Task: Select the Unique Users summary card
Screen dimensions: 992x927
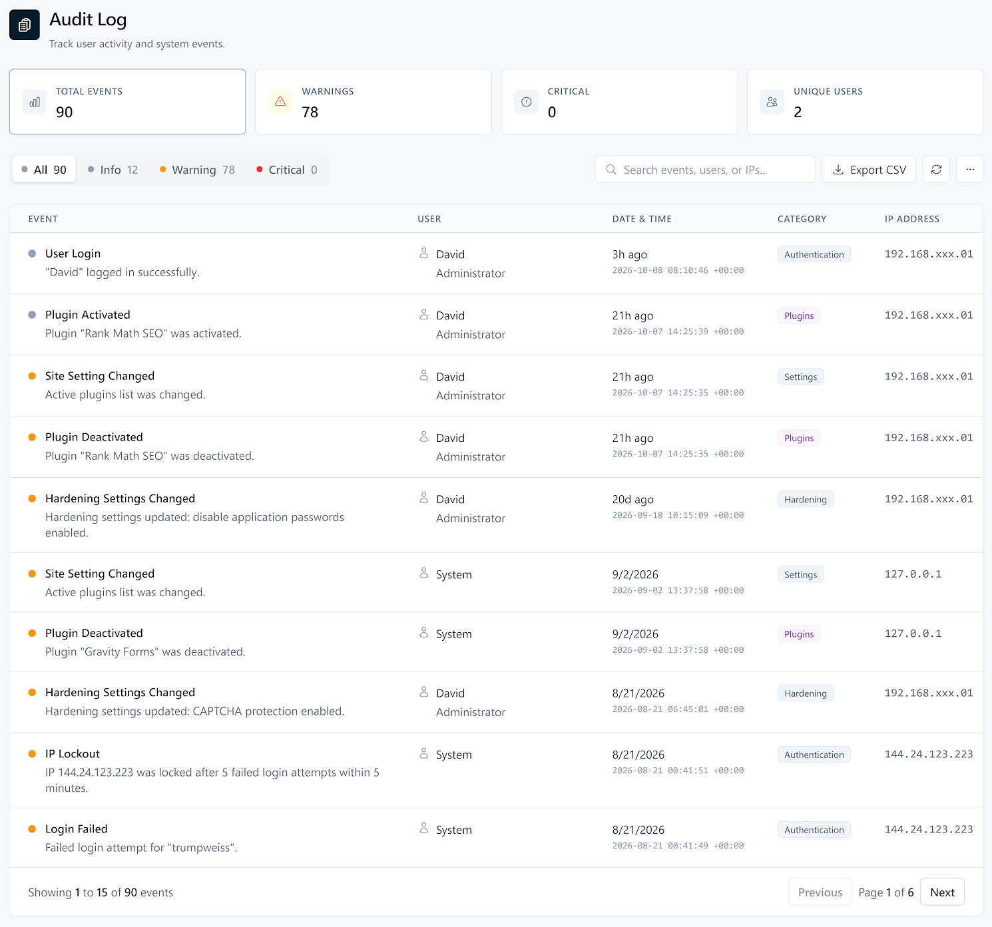Action: tap(866, 102)
